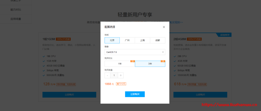
Task: Go to 能力对比 sidebar item
Action: [x=16, y=10]
